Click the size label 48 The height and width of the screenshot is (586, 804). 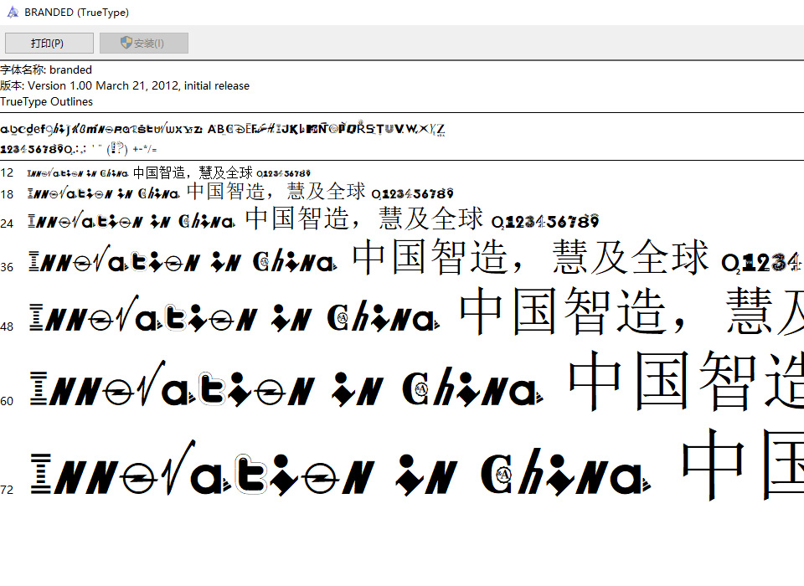point(7,326)
